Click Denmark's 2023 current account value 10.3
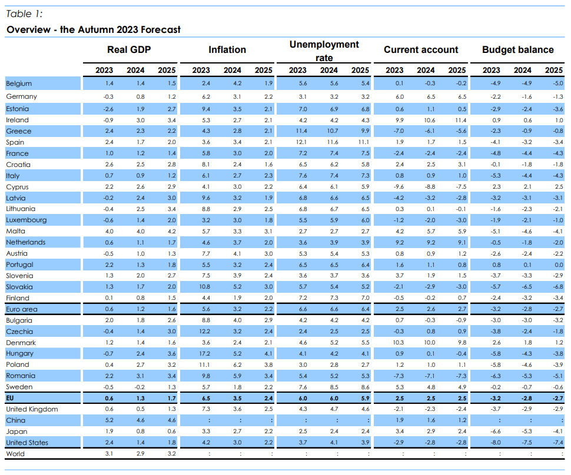 (398, 343)
